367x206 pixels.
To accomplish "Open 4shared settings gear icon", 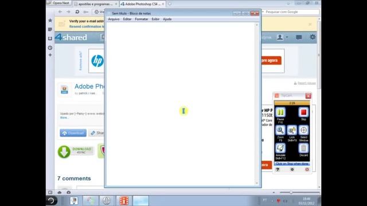I will (313, 37).
